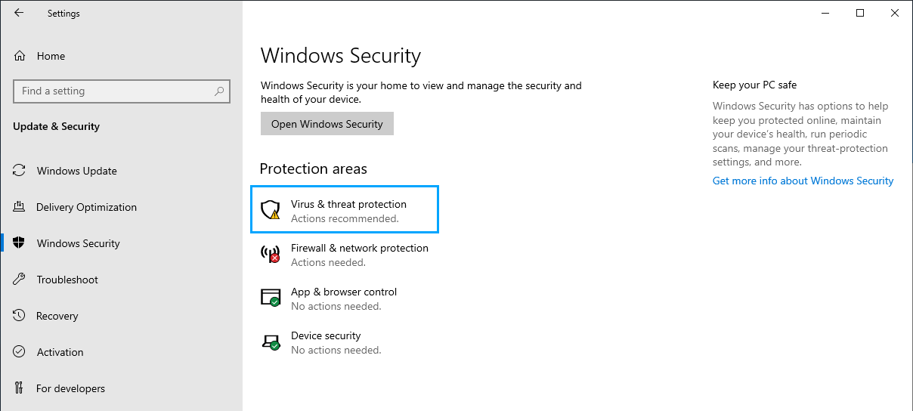Click the Virus & threat protection warning shield icon

(271, 210)
